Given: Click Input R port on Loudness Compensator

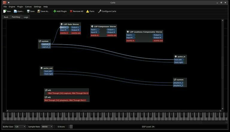Looking at the screenshot, I should (131, 37).
